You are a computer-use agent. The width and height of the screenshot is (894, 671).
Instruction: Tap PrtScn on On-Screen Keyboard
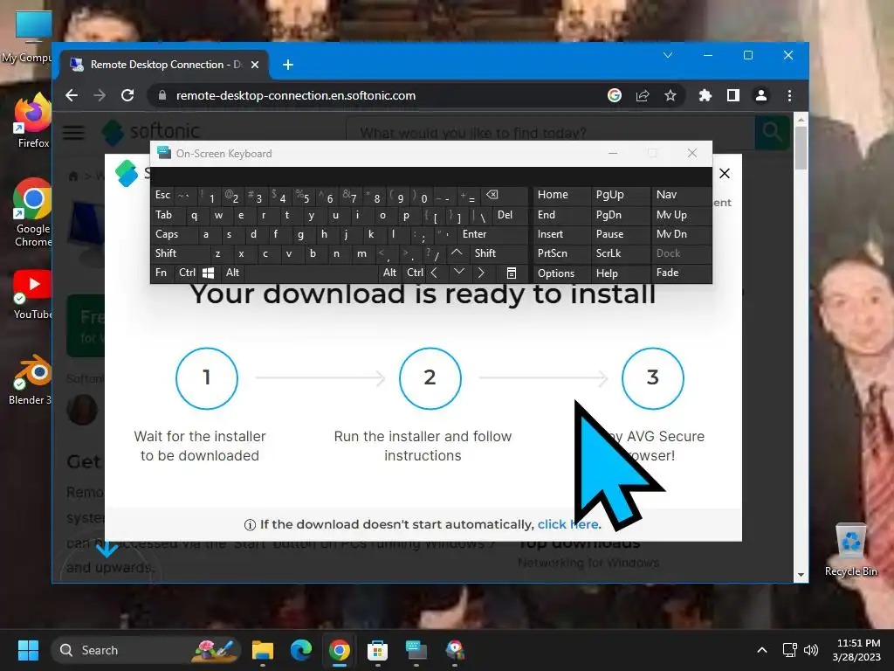(561, 253)
